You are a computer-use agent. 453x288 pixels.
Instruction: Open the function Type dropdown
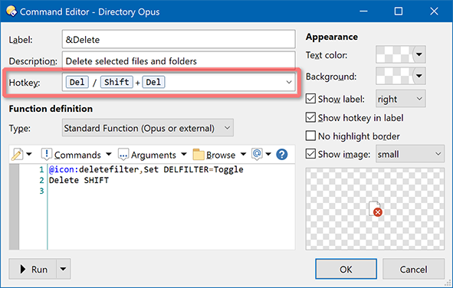tap(148, 128)
